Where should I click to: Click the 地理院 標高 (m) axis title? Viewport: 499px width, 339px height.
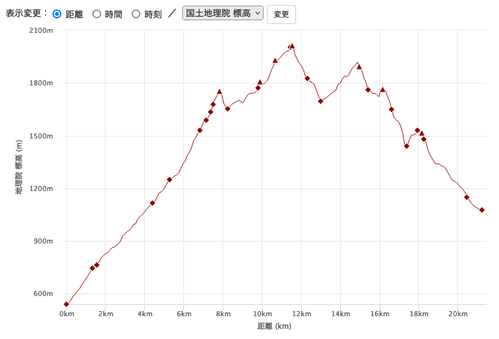point(19,167)
